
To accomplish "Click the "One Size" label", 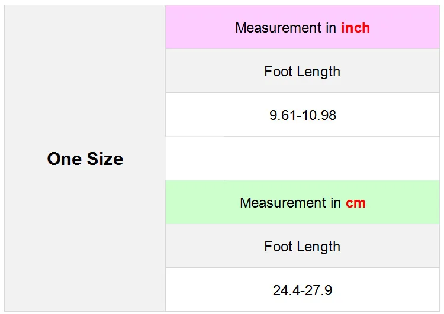I will pos(85,158).
